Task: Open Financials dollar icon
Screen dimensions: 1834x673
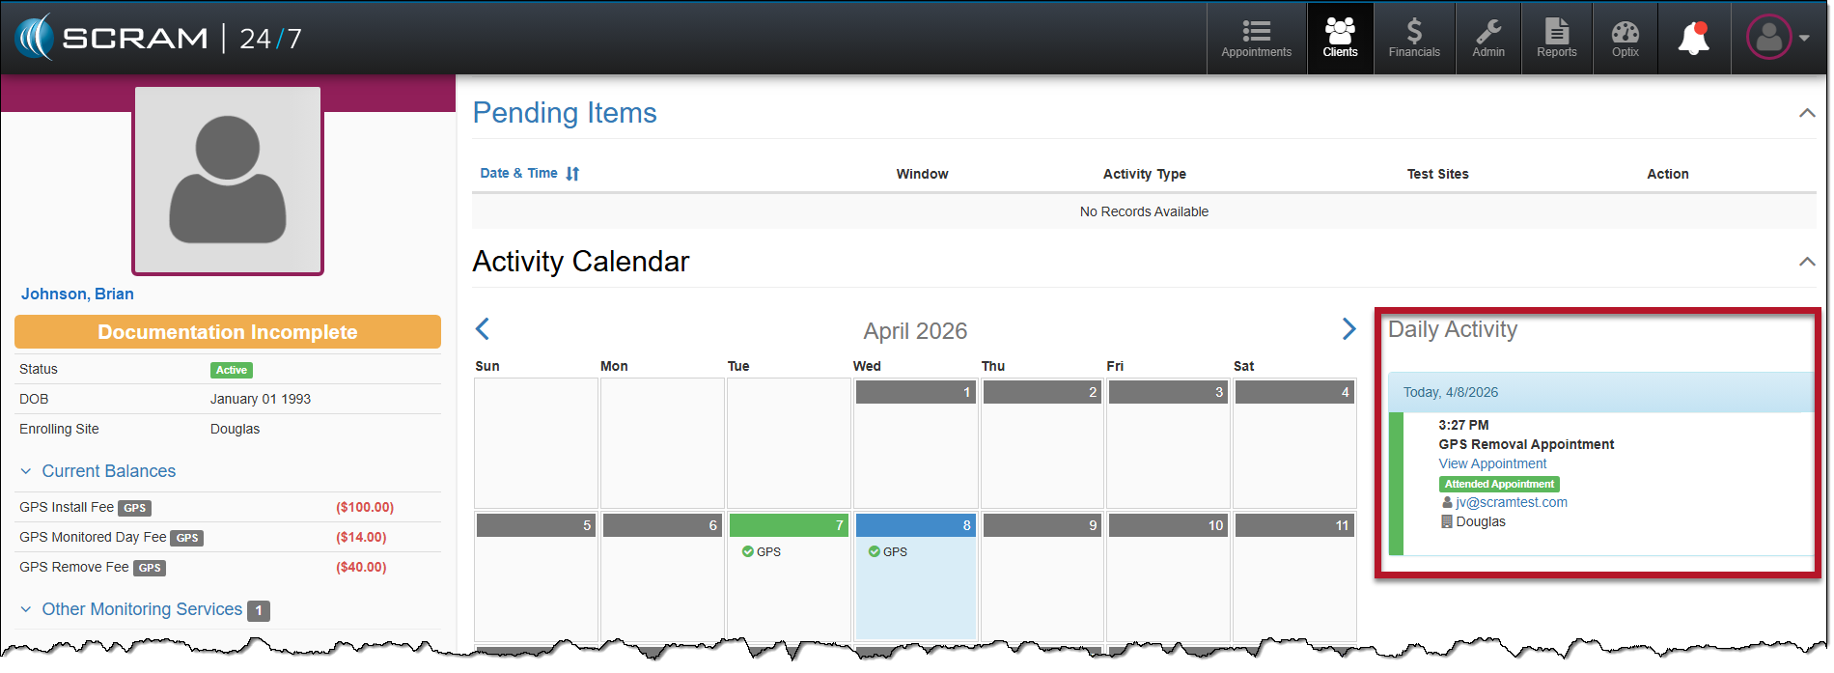Action: tap(1414, 39)
